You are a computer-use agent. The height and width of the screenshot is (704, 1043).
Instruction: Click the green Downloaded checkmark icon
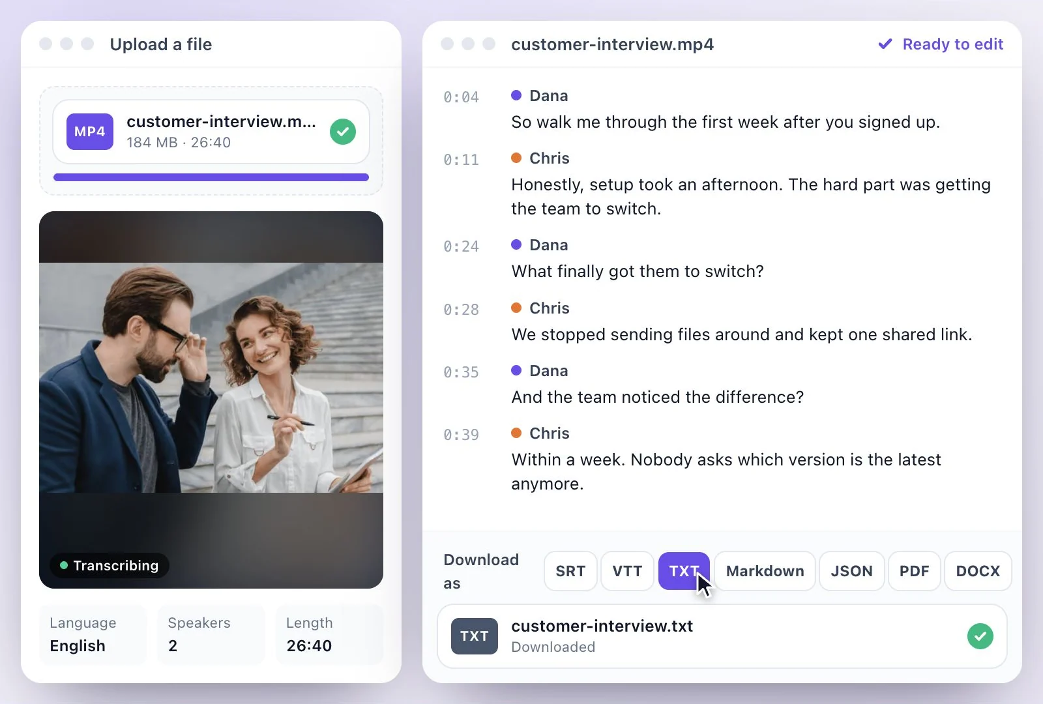(x=980, y=636)
